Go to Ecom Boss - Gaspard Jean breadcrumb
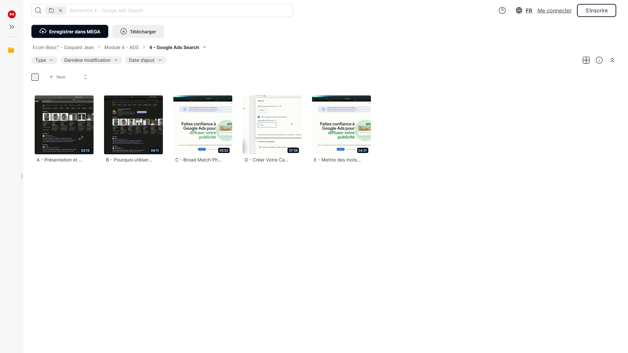 [x=63, y=47]
